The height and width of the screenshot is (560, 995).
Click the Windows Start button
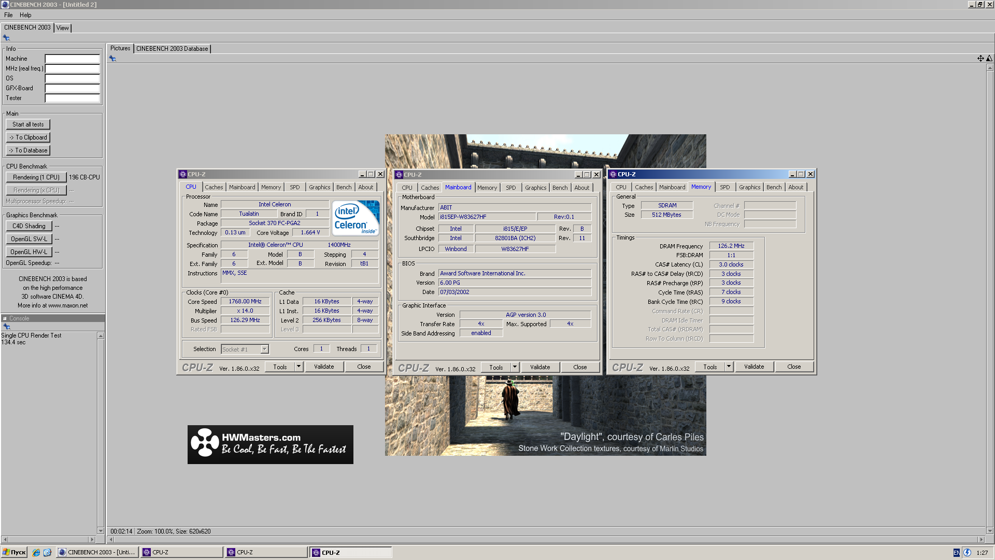pyautogui.click(x=14, y=552)
